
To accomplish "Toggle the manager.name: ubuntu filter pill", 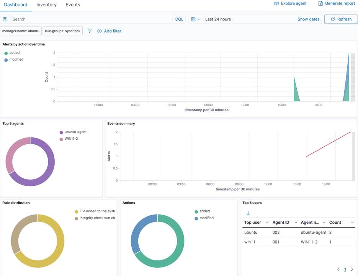I will pos(21,31).
